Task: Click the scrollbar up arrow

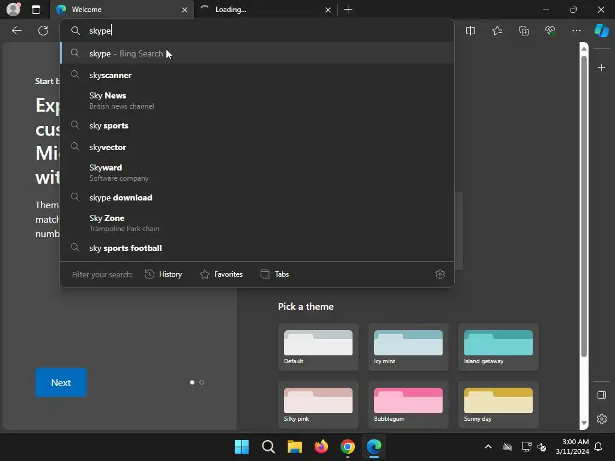Action: [584, 49]
